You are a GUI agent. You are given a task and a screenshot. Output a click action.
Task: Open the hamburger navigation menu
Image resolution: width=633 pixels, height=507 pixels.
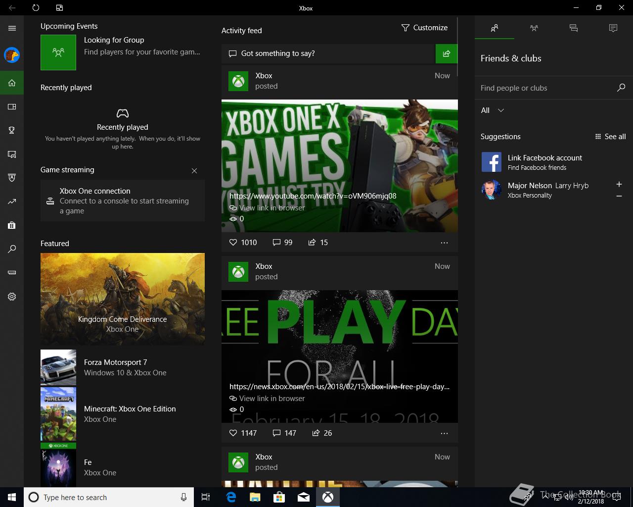click(12, 28)
